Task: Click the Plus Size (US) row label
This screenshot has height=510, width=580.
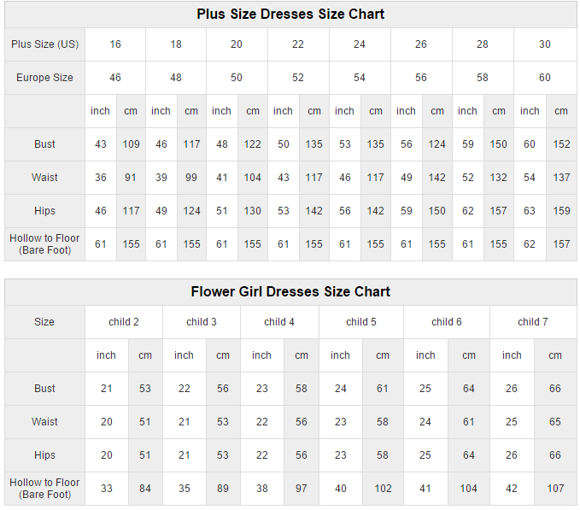Action: (x=44, y=44)
